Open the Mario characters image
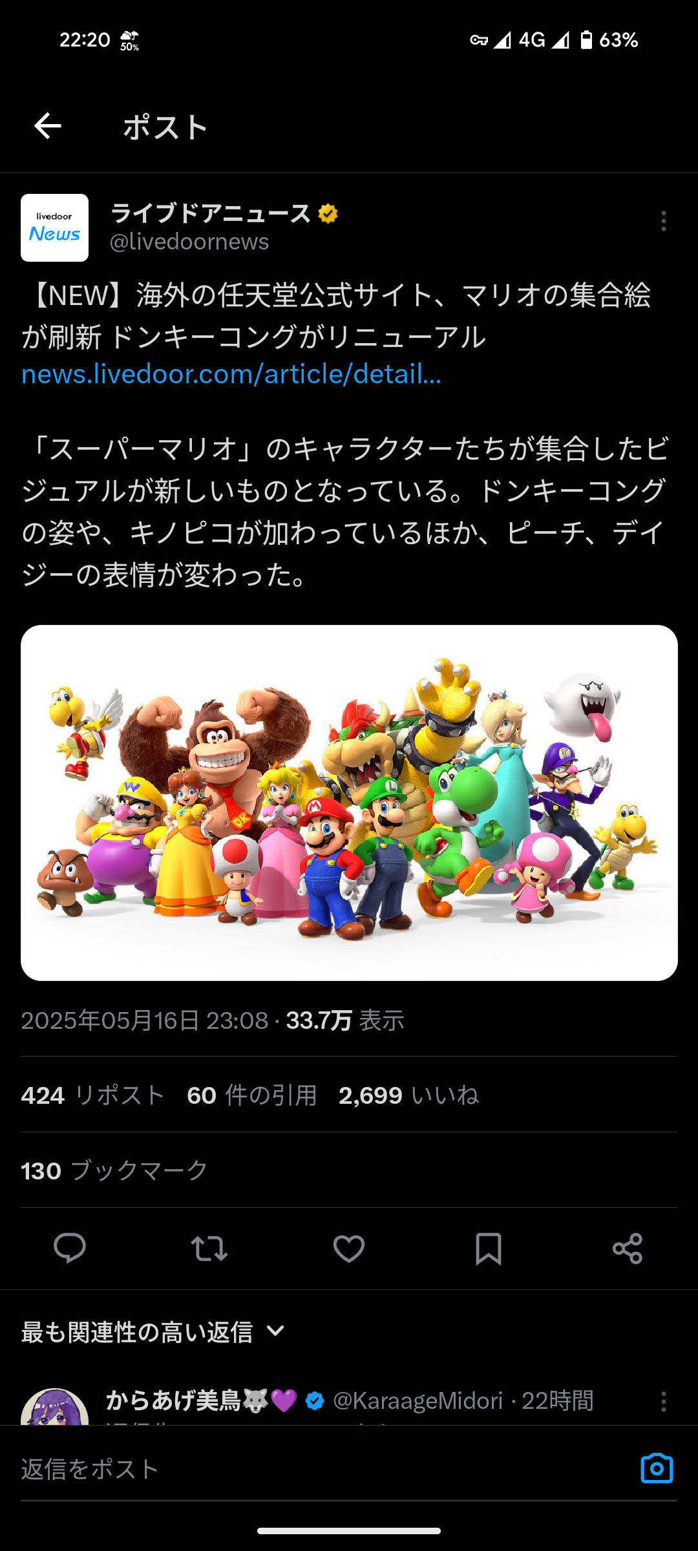The width and height of the screenshot is (698, 1551). 349,803
